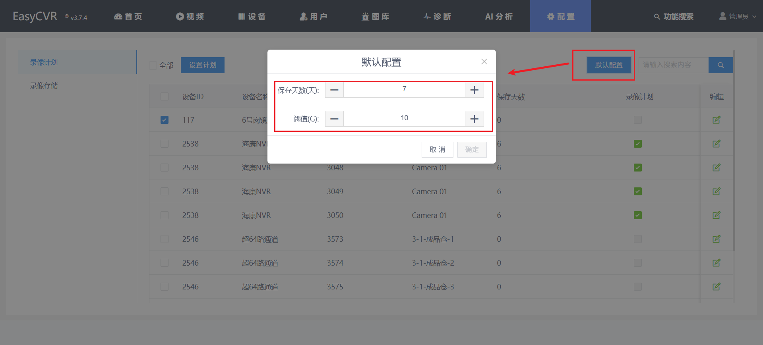
Task: Toggle 录像计划 checkbox for channel 3049
Action: 637,191
